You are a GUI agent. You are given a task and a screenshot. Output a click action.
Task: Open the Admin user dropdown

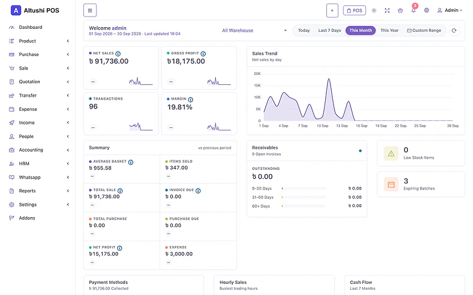450,10
